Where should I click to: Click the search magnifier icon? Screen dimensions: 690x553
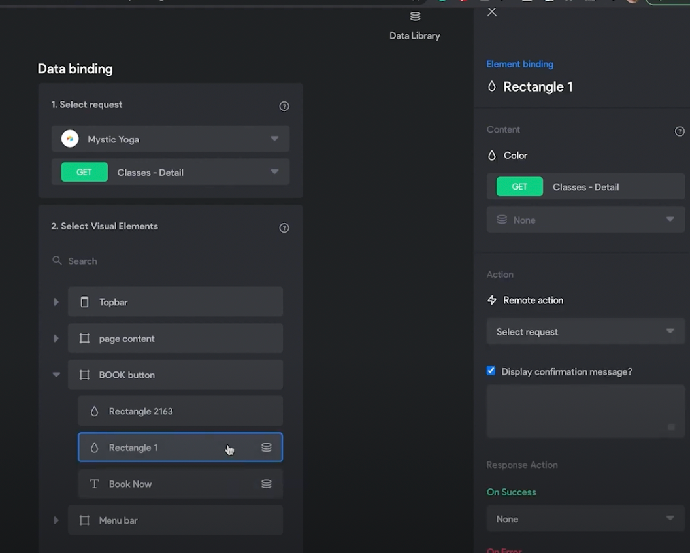point(57,261)
